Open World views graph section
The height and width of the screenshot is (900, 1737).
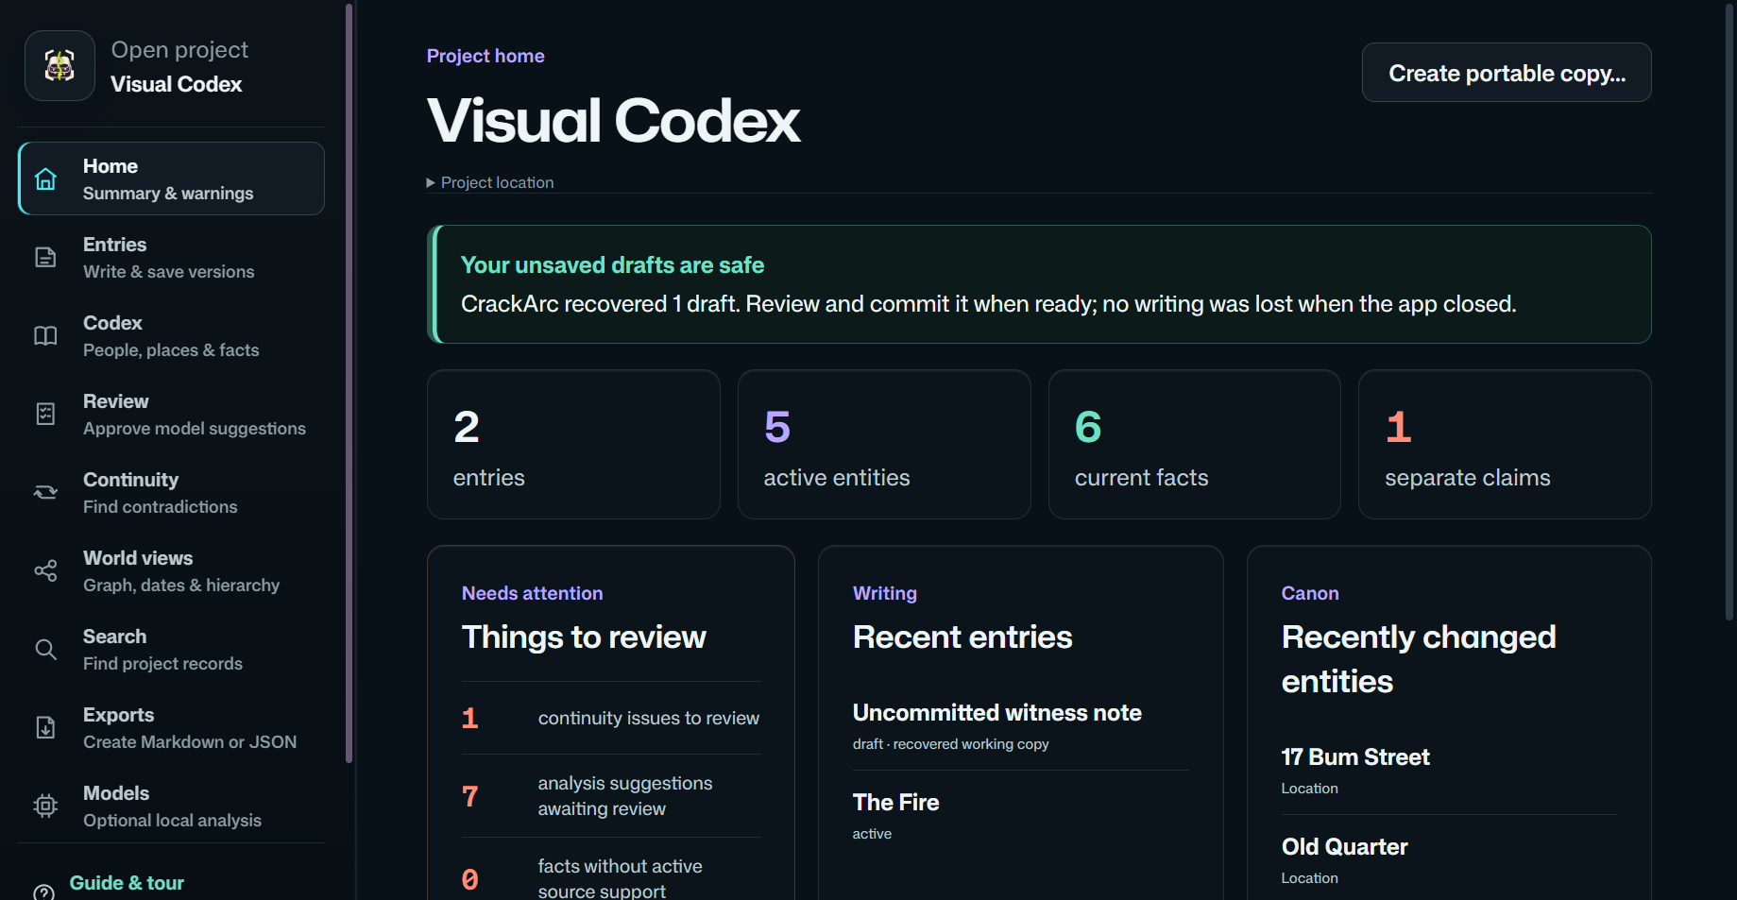171,571
